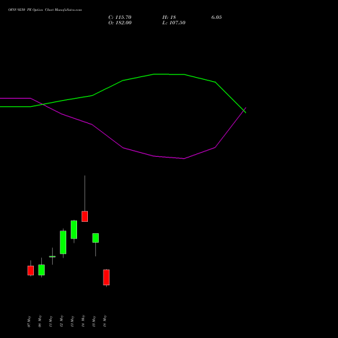Viewport: 338px width, 338px height.
Task: Click the tall green candle for 12 May
Action: pos(63,243)
